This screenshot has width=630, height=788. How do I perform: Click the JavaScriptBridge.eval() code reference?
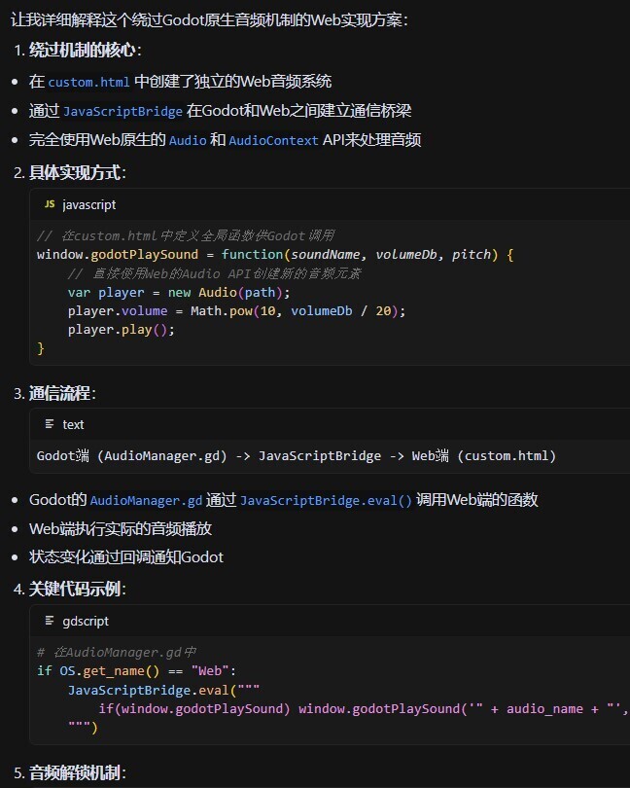coord(326,501)
